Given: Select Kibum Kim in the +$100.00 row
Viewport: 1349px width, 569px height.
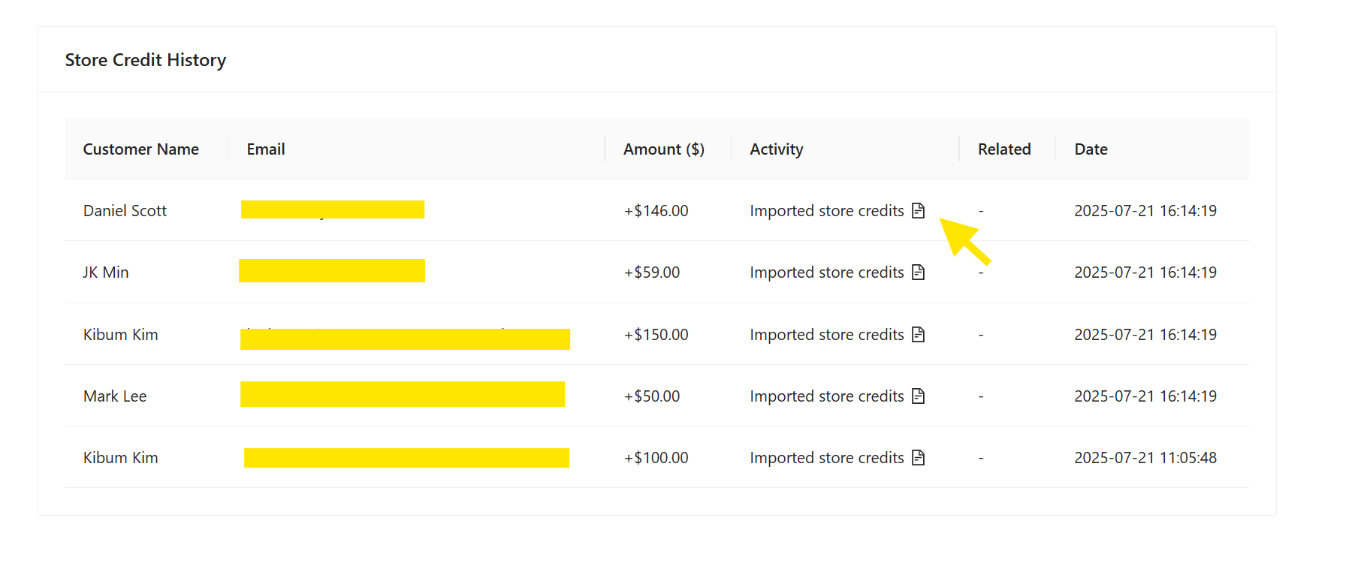Looking at the screenshot, I should [121, 458].
